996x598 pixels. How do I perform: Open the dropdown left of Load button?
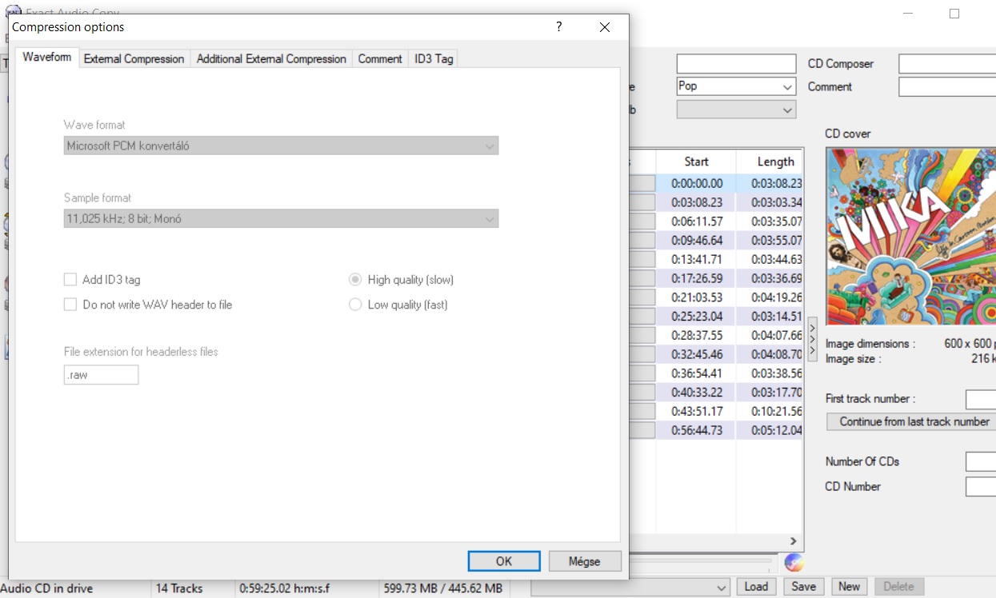click(630, 587)
